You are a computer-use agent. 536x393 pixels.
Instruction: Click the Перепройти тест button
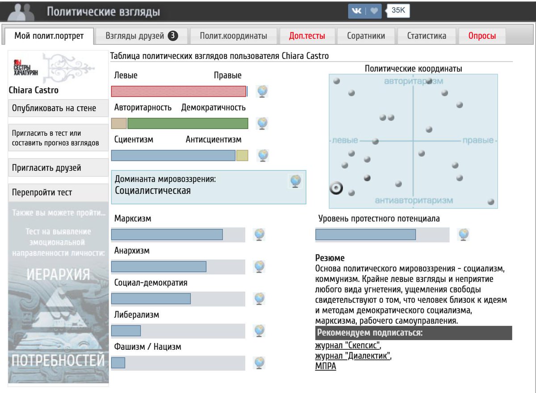58,192
